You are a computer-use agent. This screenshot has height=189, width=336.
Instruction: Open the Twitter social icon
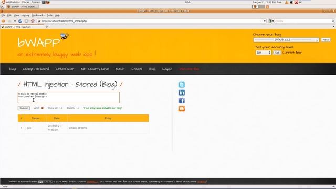point(182,85)
